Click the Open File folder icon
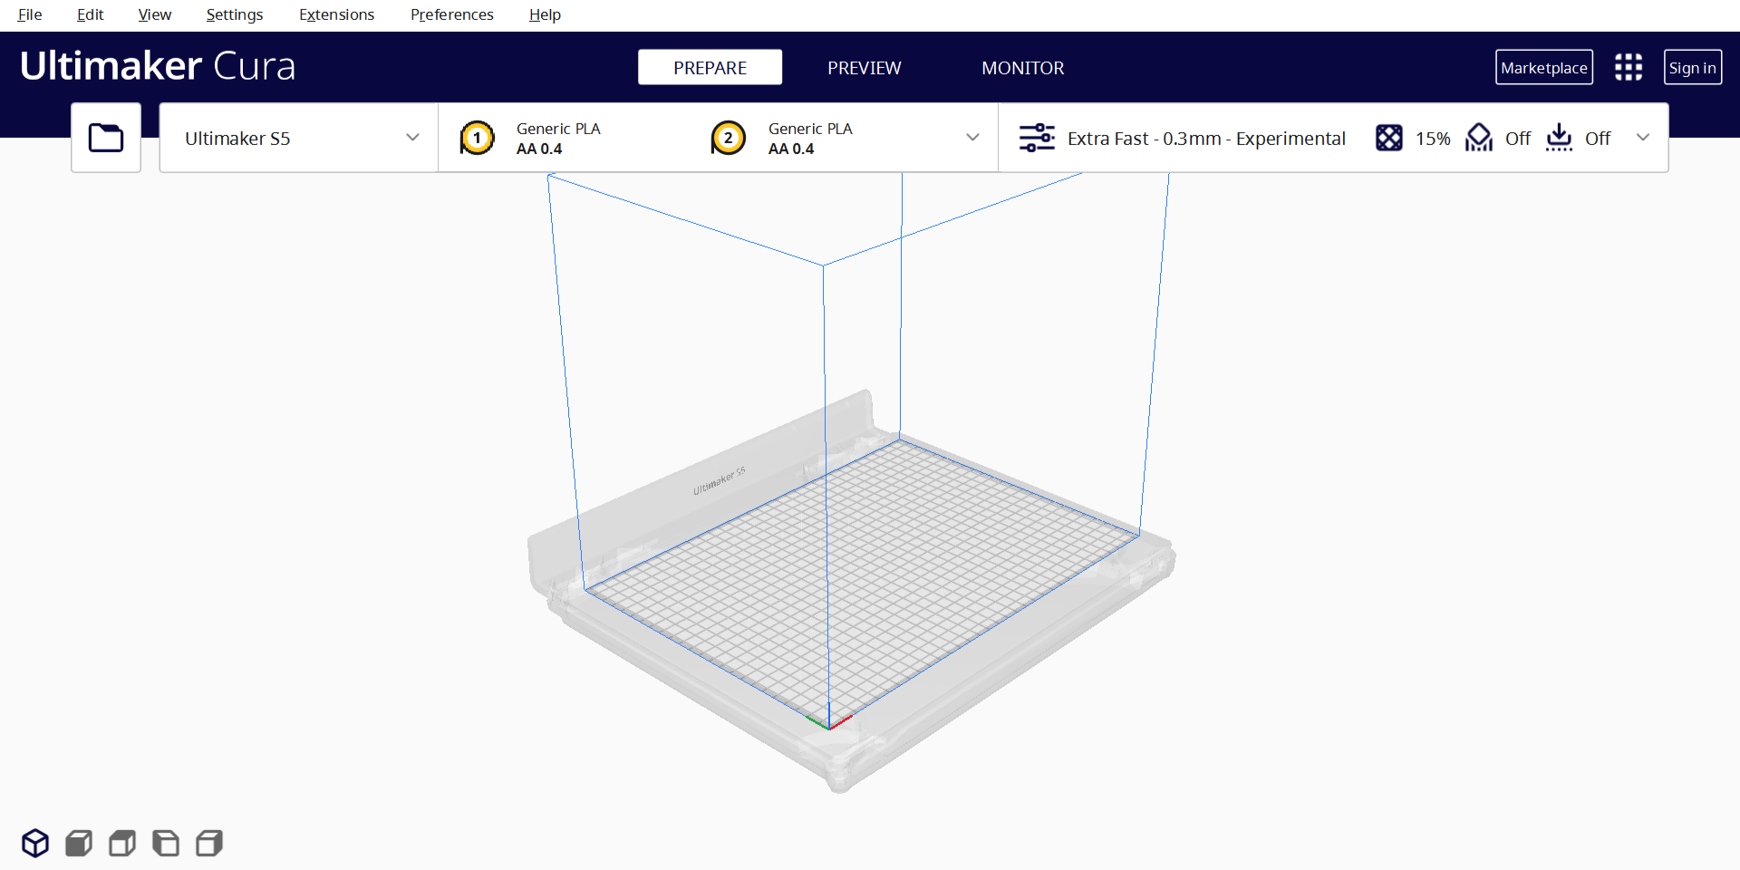Viewport: 1740px width, 870px height. tap(106, 138)
